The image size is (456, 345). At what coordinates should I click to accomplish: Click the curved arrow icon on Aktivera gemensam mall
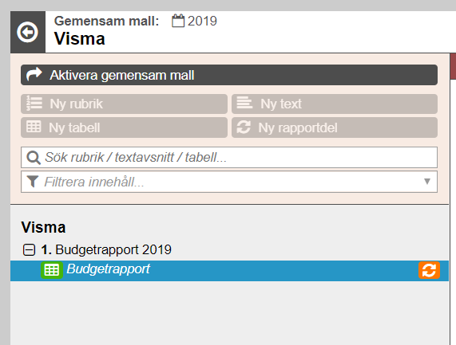click(x=34, y=75)
